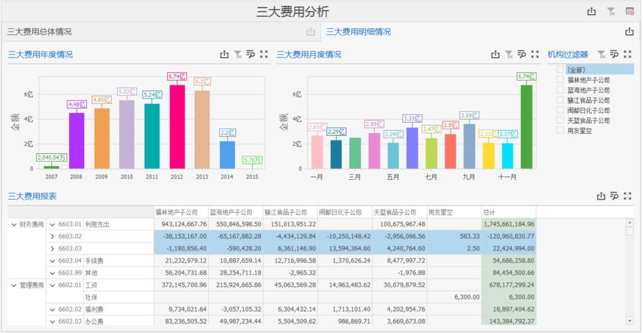Export the 三大费用年度情况 chart
Image resolution: width=643 pixels, height=333 pixels.
(x=224, y=54)
